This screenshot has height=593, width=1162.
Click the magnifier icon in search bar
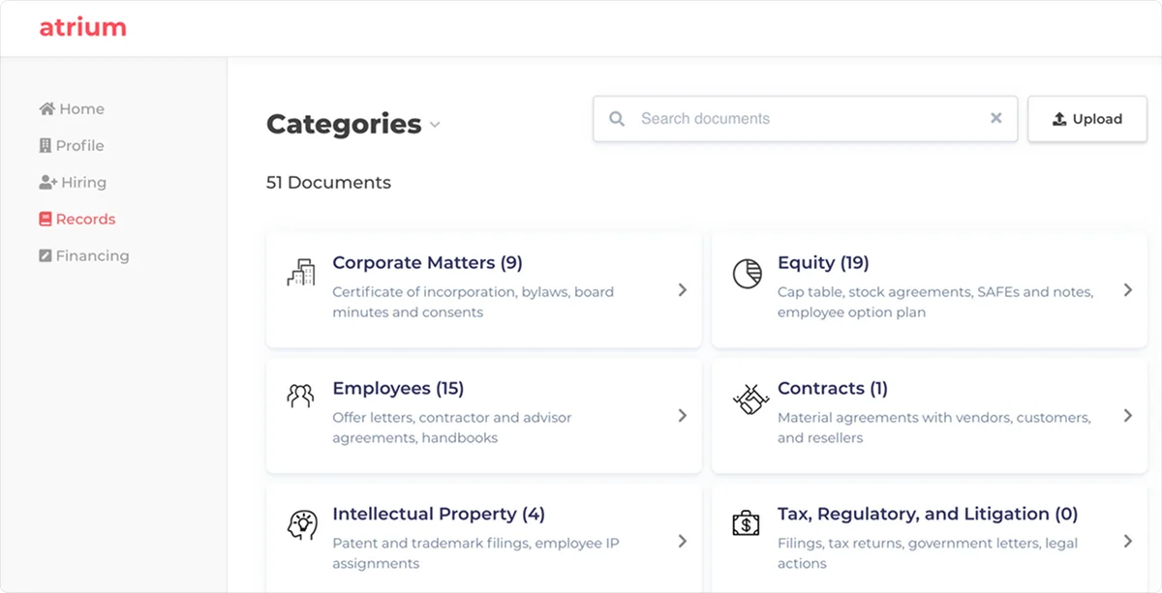[617, 119]
